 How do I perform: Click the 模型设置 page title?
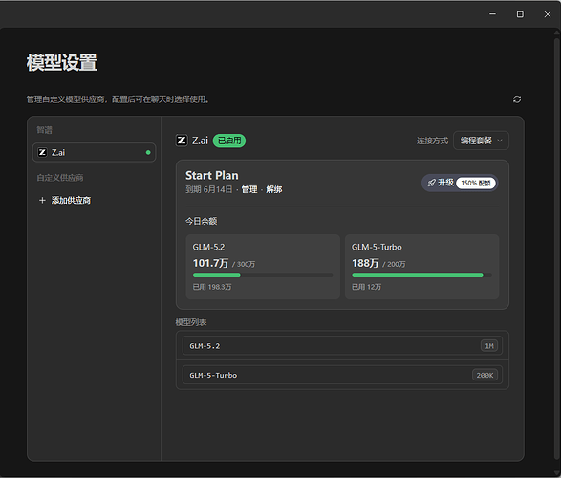tap(61, 63)
